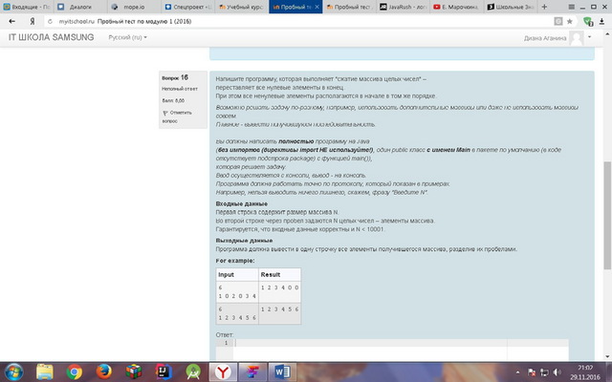The width and height of the screenshot is (612, 382).
Task: Click the user avatar picture
Action: click(576, 38)
